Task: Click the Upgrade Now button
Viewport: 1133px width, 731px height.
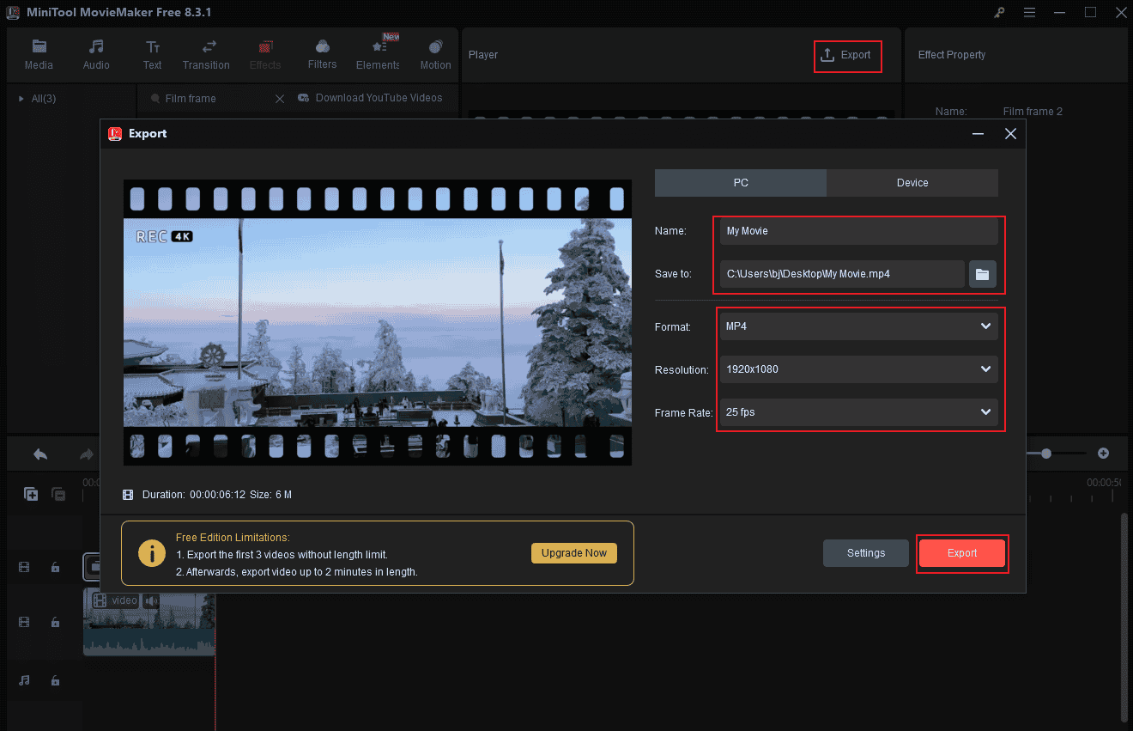Action: tap(573, 553)
